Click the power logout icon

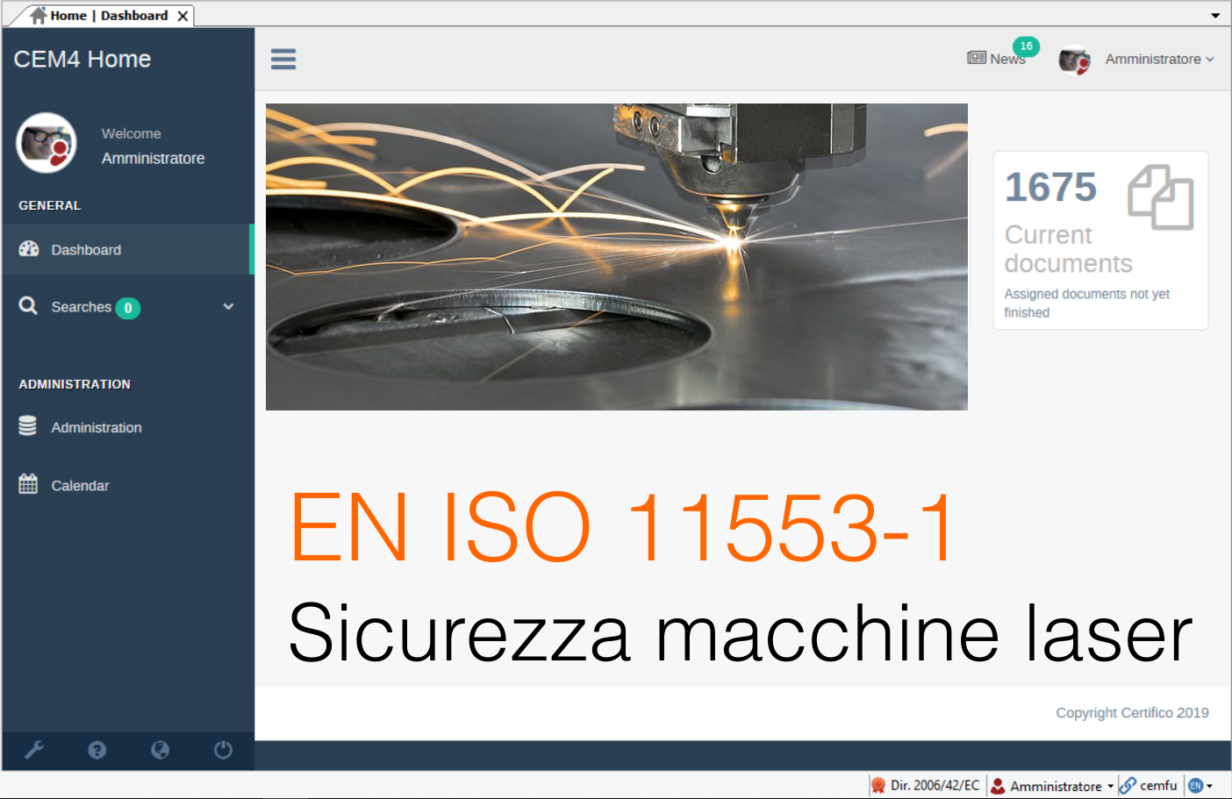(222, 750)
